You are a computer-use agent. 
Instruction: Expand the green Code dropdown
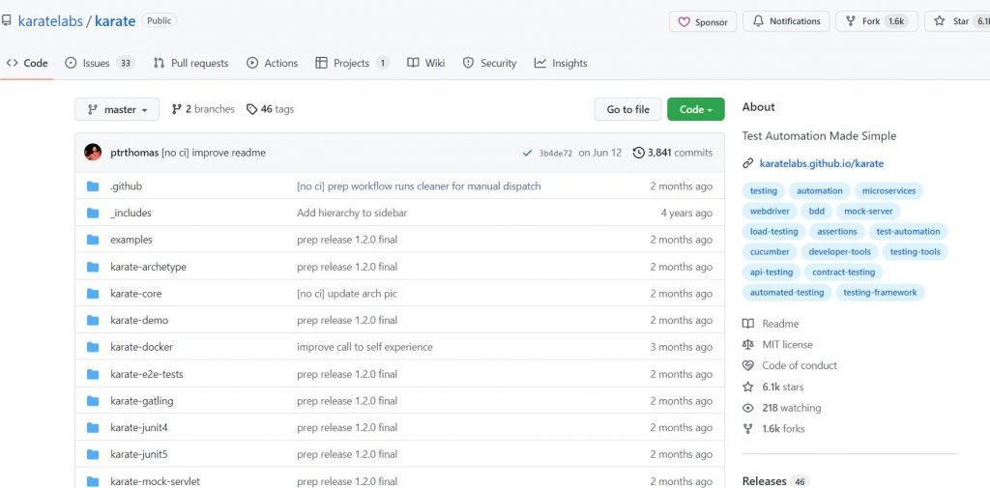696,109
